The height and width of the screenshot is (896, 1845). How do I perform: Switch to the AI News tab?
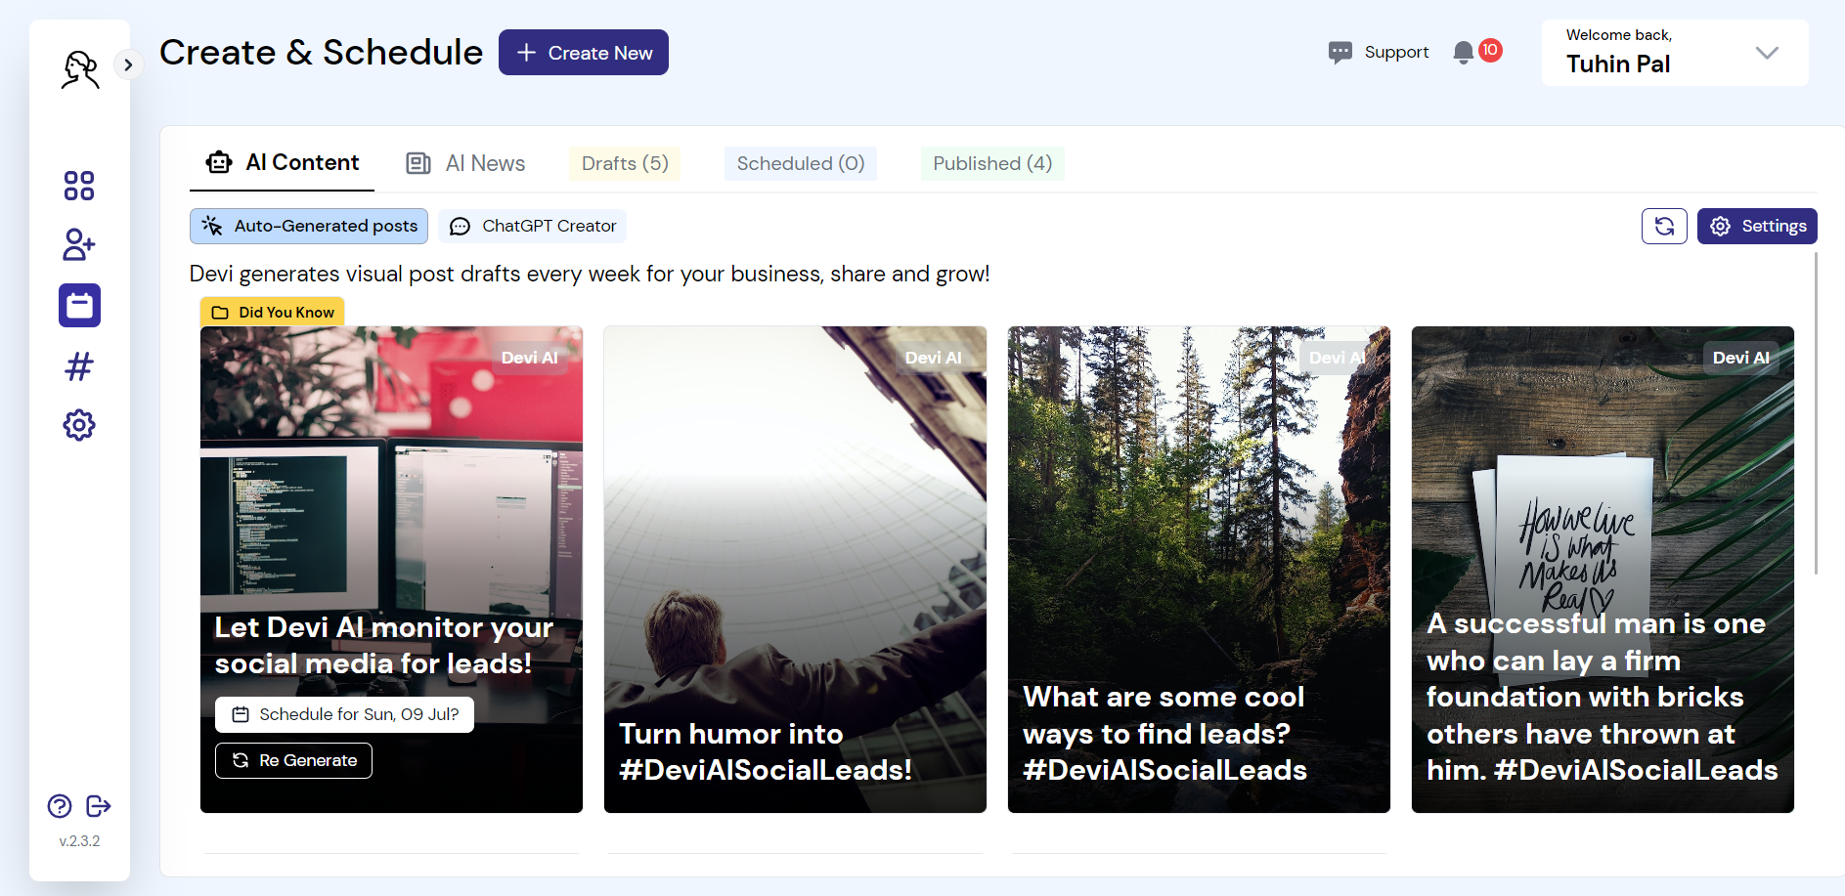466,163
